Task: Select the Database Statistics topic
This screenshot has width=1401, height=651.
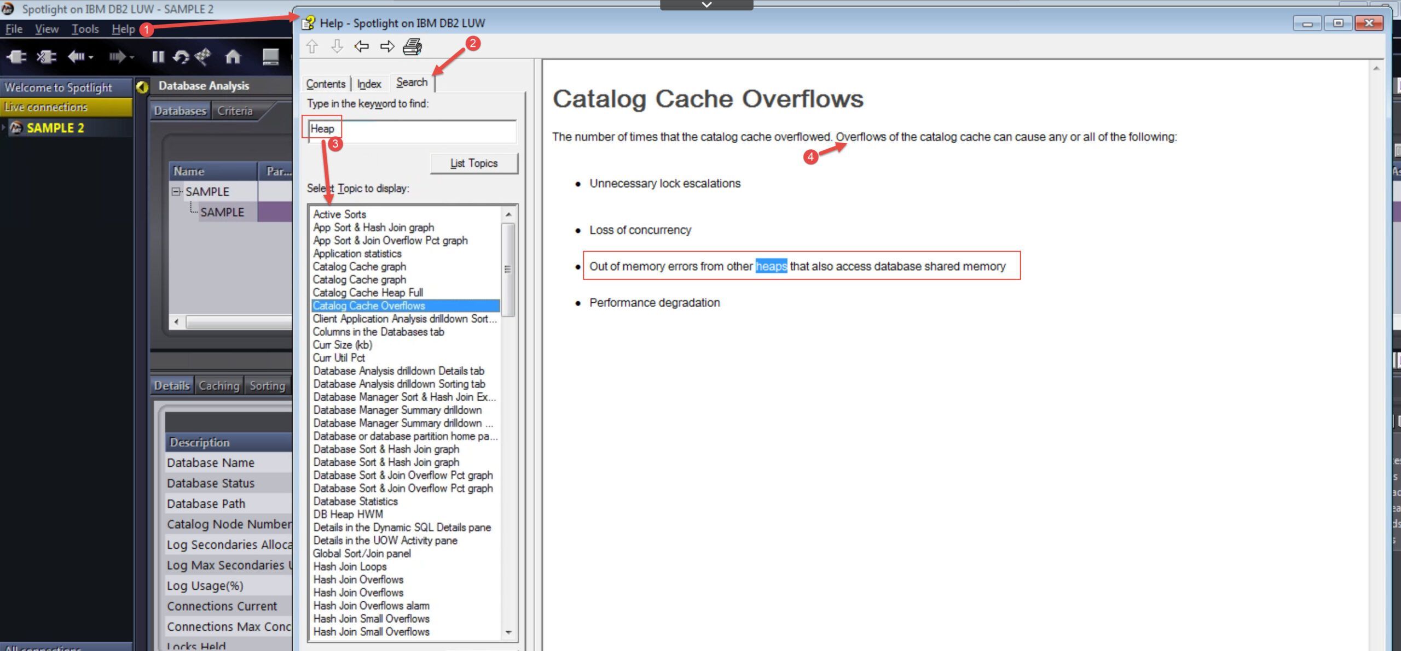Action: [355, 501]
